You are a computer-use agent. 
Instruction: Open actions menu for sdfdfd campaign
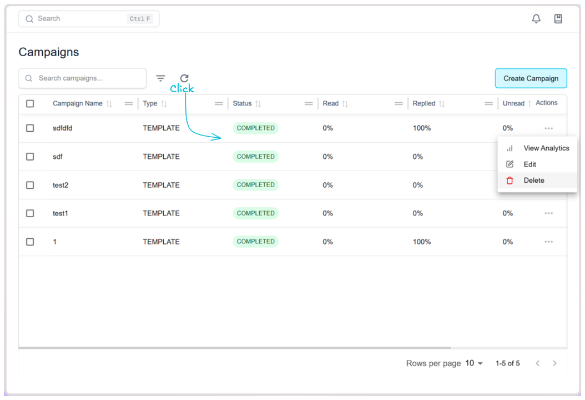[548, 128]
